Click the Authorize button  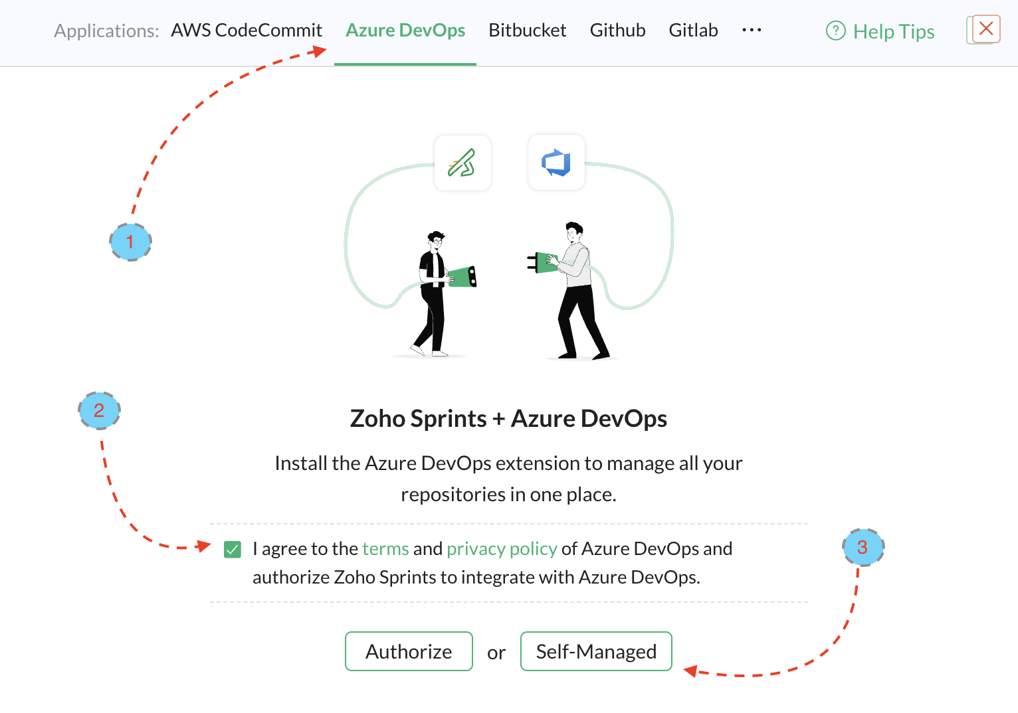409,651
